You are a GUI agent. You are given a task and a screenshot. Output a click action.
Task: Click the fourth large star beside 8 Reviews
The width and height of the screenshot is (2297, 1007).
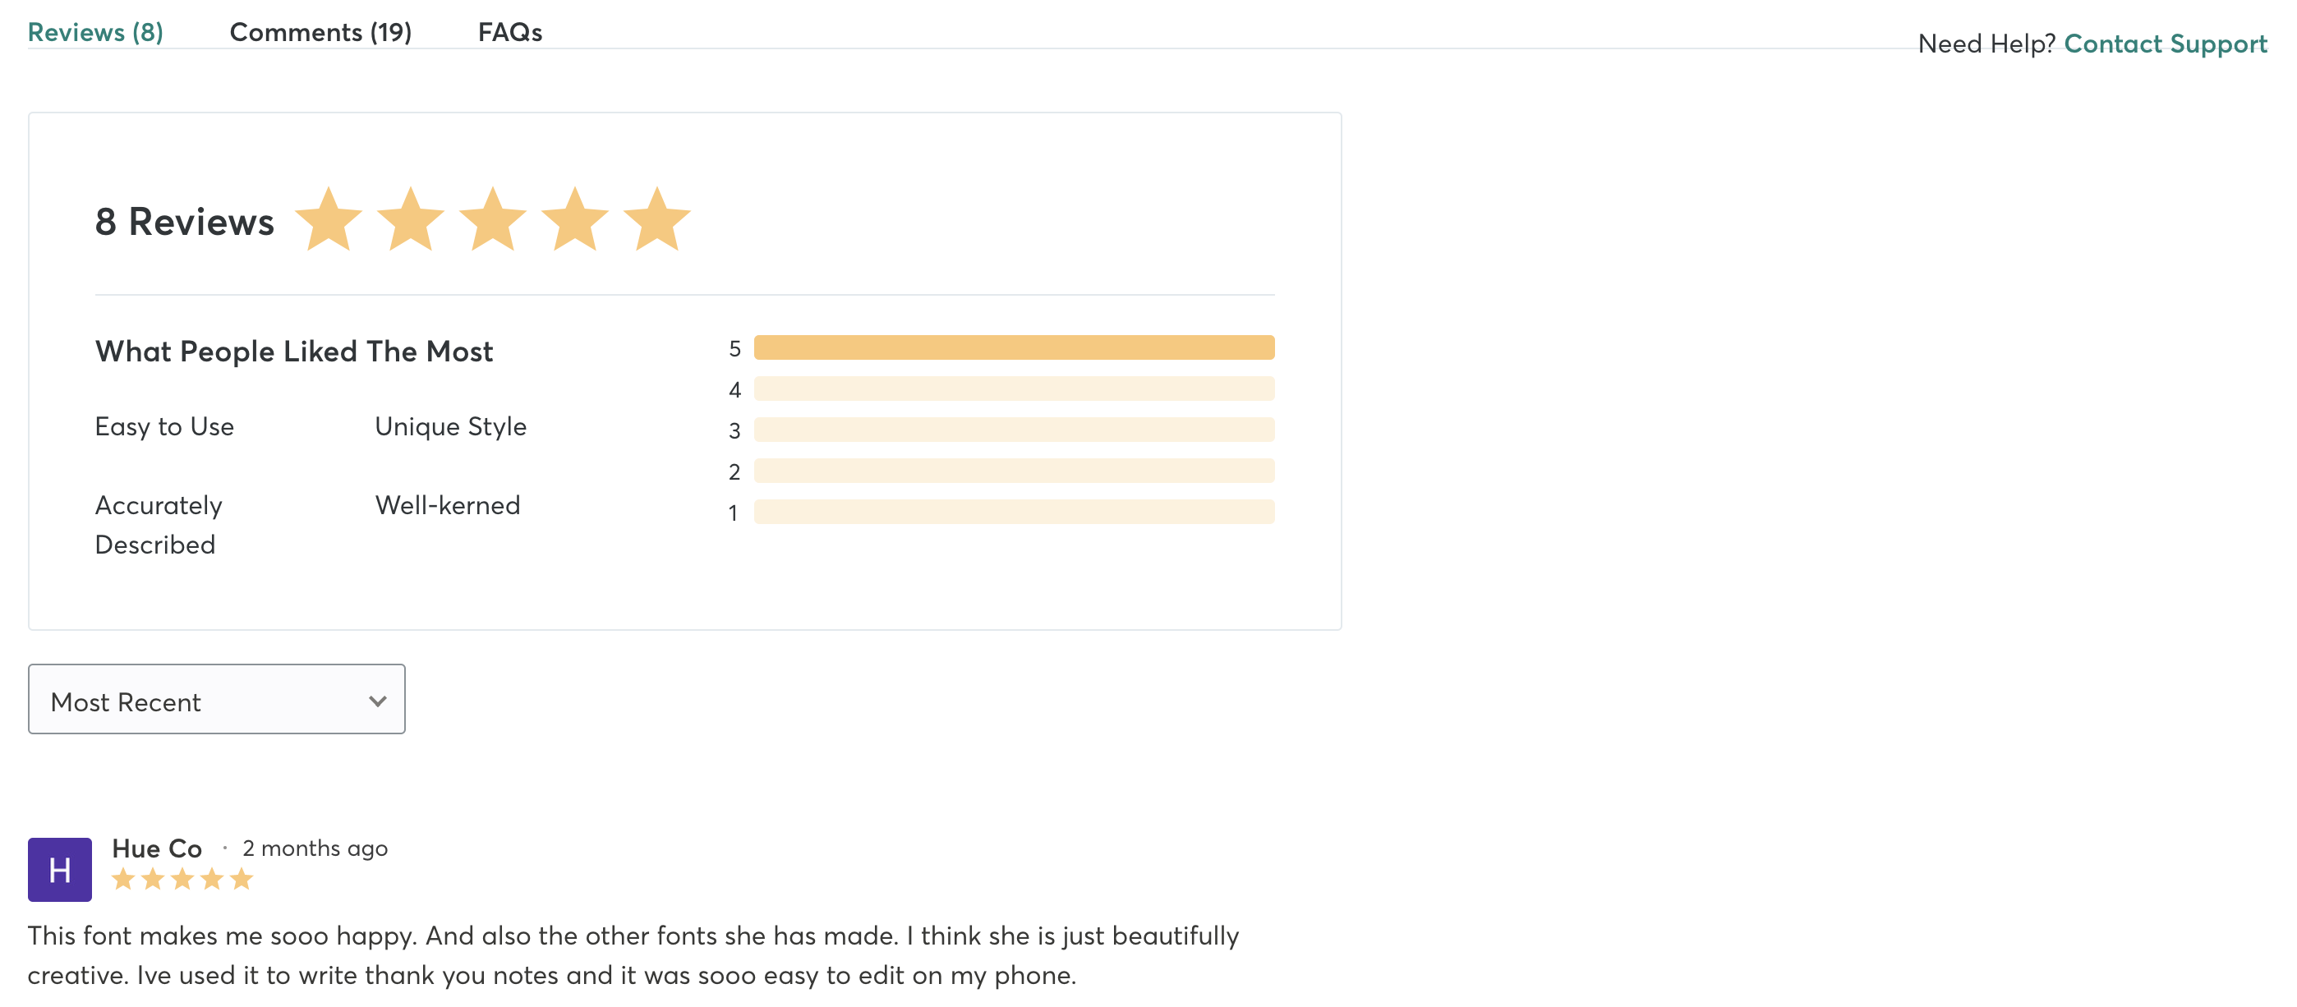coord(574,219)
